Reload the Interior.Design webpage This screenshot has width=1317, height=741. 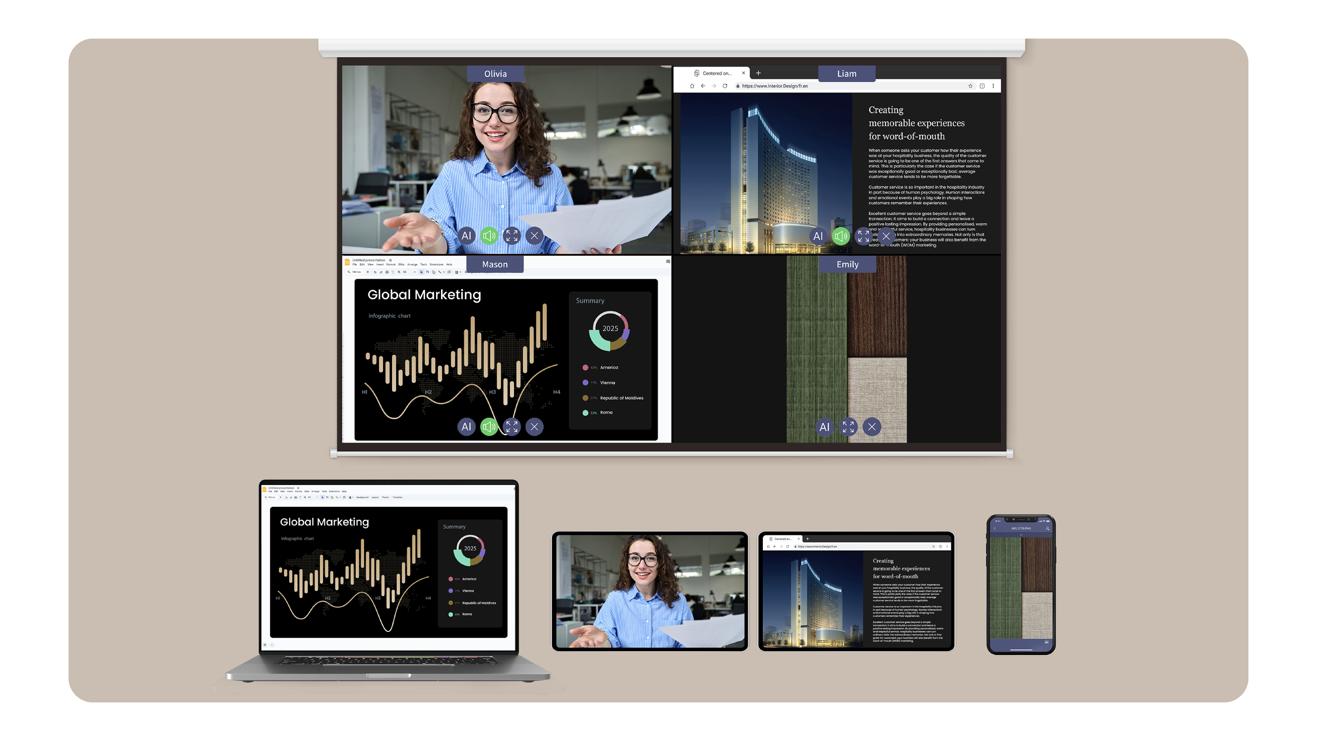tap(725, 86)
